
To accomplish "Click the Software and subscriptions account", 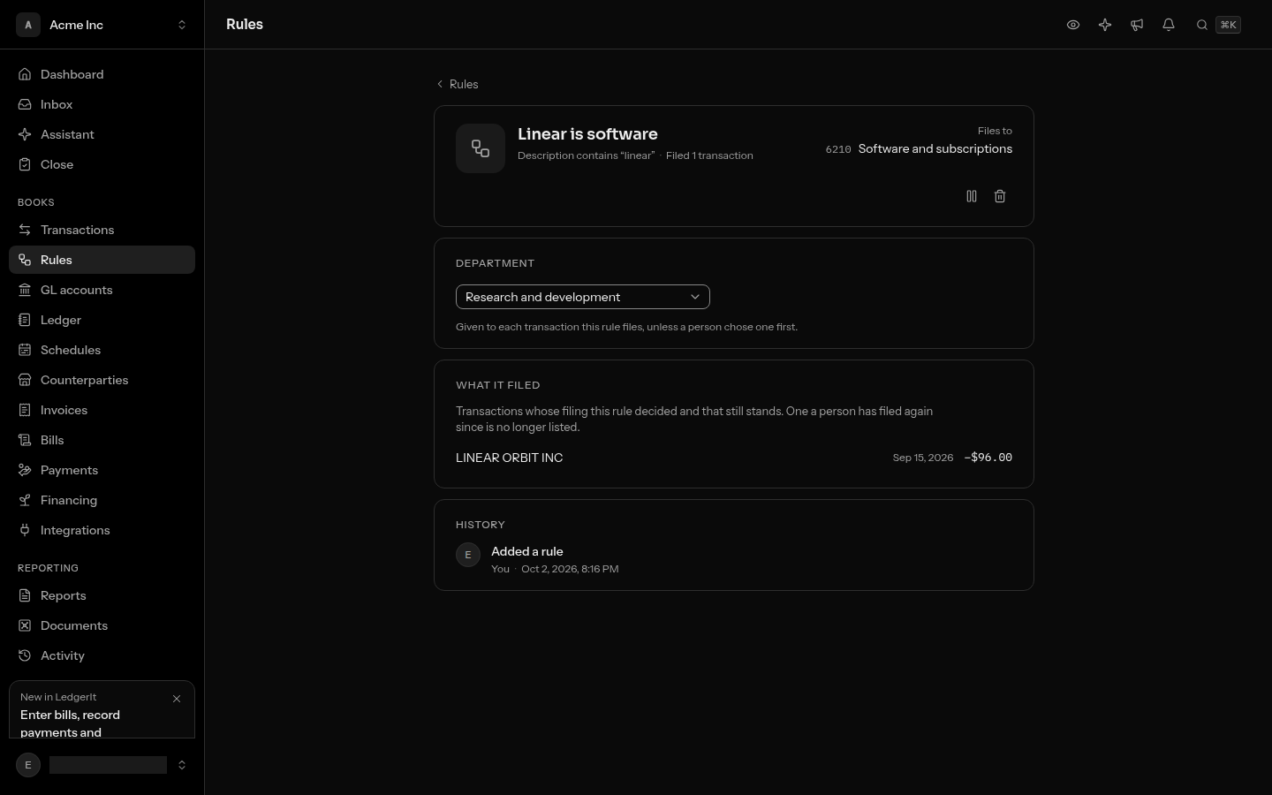I will tap(935, 148).
